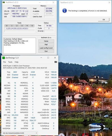Click the ClkDrvStr value 24.0 Ω
The width and height of the screenshot is (112, 136).
[54, 110]
